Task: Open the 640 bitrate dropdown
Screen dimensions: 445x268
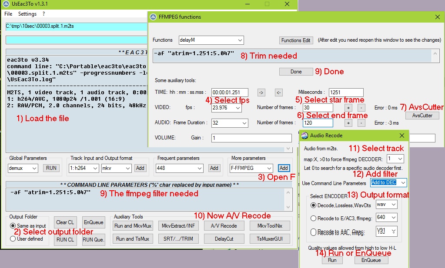Action: 387,217
